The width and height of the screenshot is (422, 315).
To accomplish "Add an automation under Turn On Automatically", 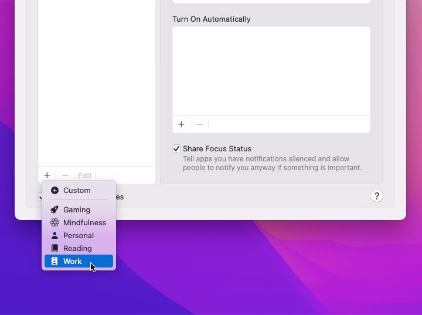I will pyautogui.click(x=181, y=124).
